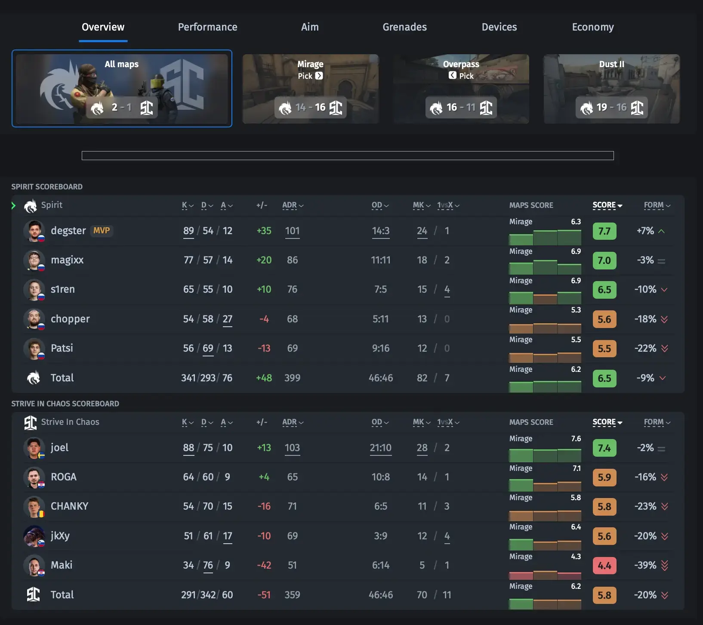Image resolution: width=703 pixels, height=625 pixels.
Task: Click Strive In Chaos team name in header
Action: coord(70,422)
